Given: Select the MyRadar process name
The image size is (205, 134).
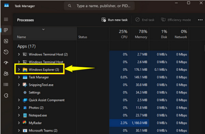Looking at the screenshot, I should (x=35, y=123).
